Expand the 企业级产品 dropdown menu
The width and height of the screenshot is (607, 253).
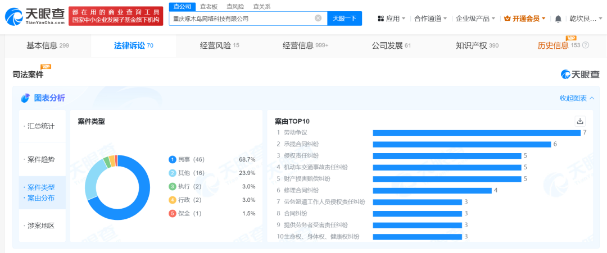(x=475, y=19)
